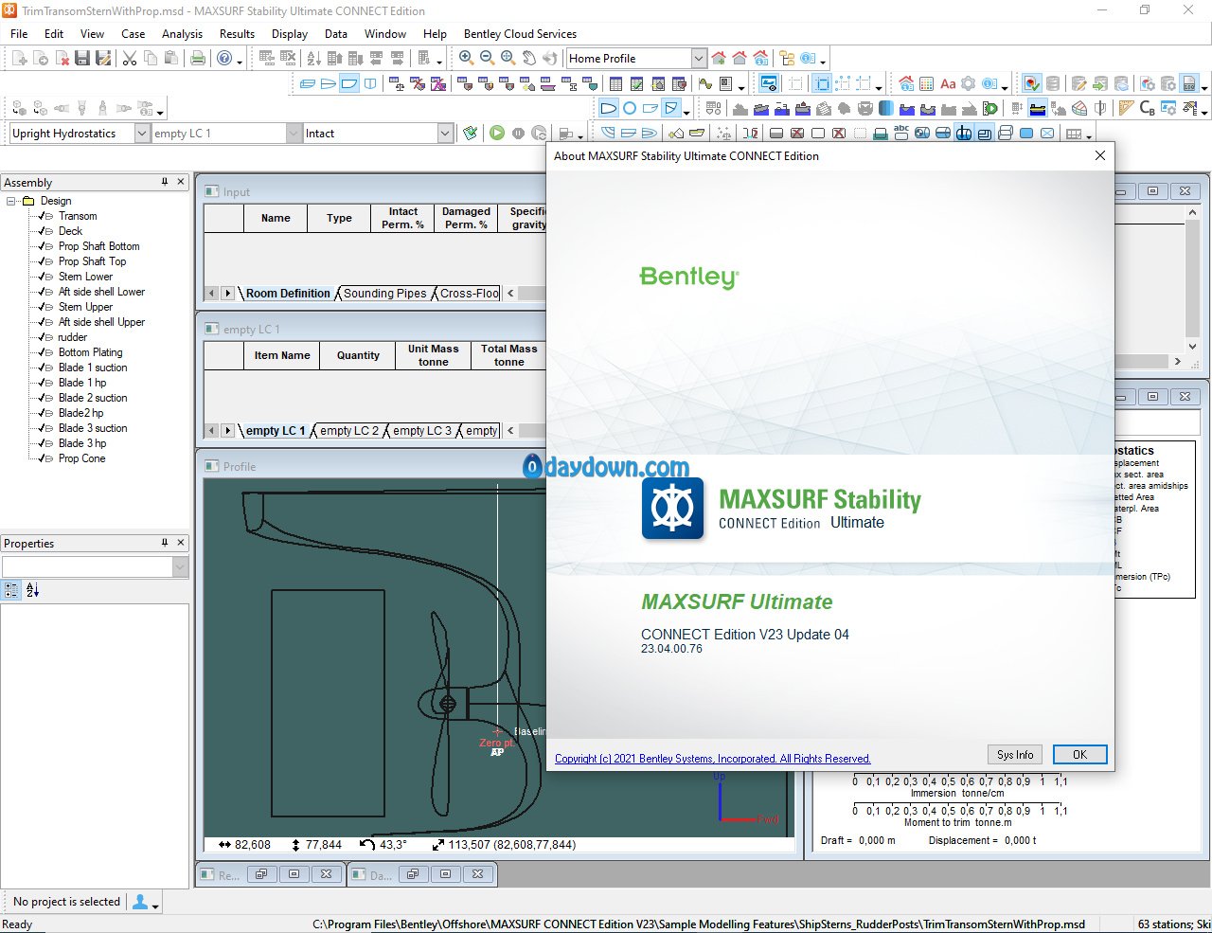Open the Results menu
This screenshot has width=1212, height=933.
[x=237, y=33]
